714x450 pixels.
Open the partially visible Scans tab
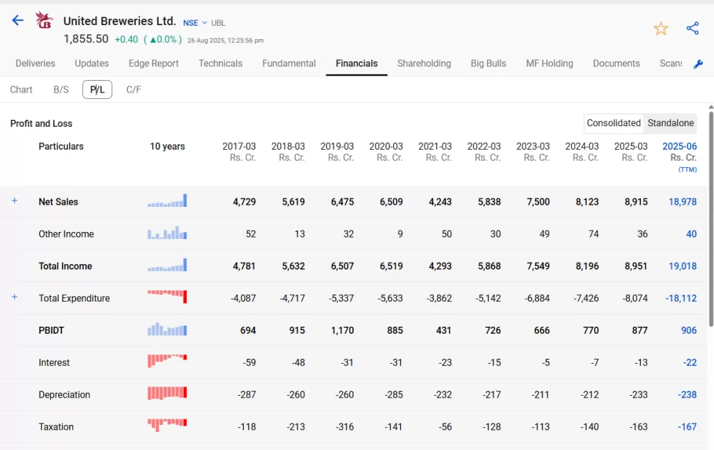(671, 63)
